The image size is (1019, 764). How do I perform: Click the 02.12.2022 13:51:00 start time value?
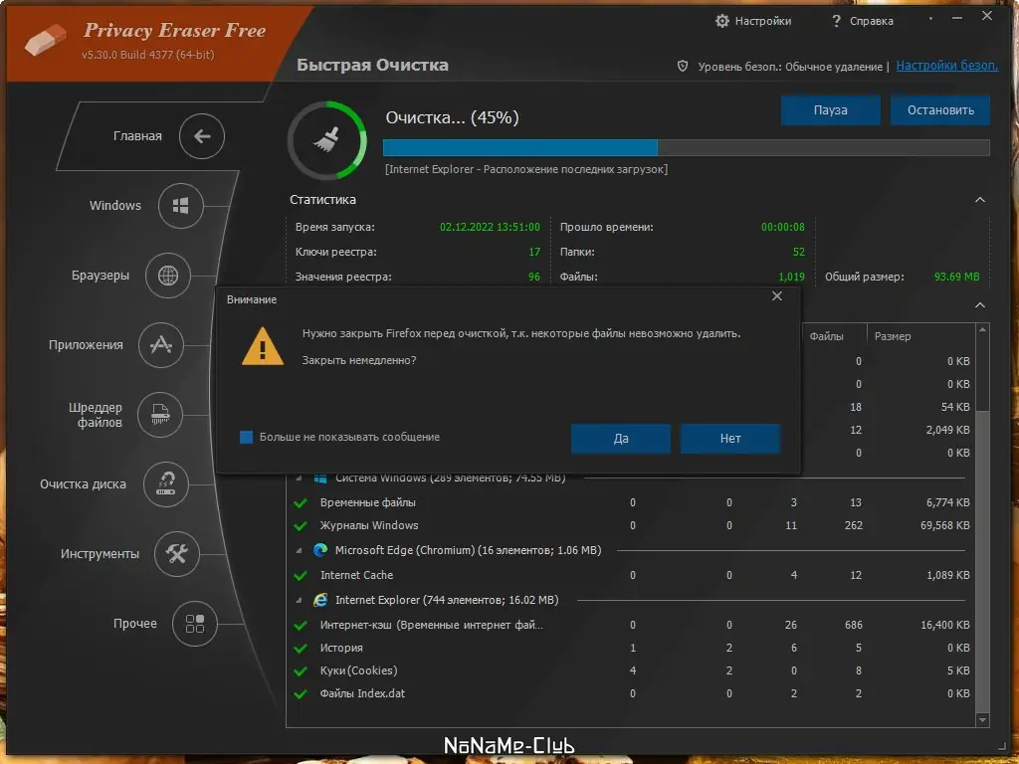pos(490,228)
